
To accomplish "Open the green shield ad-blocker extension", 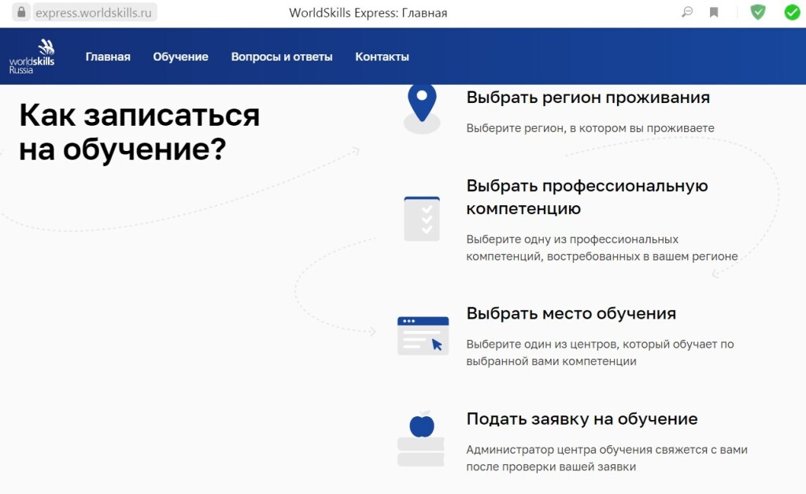I will [x=757, y=13].
